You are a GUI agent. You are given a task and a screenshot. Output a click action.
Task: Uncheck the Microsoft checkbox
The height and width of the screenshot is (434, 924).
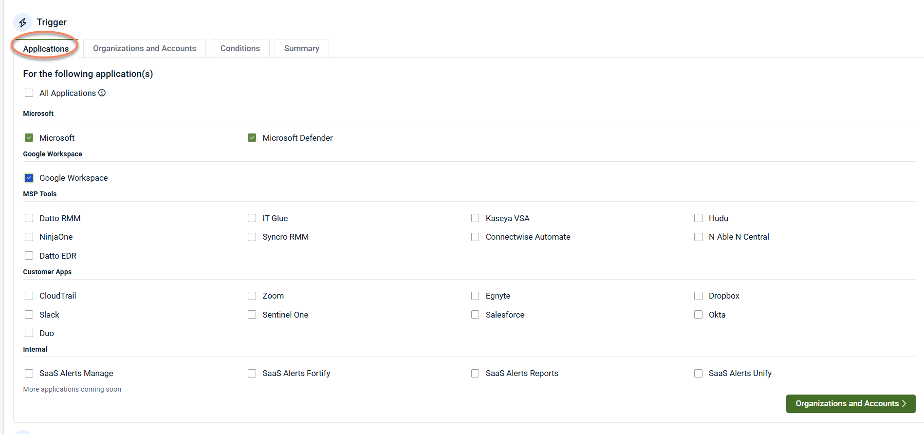point(29,138)
